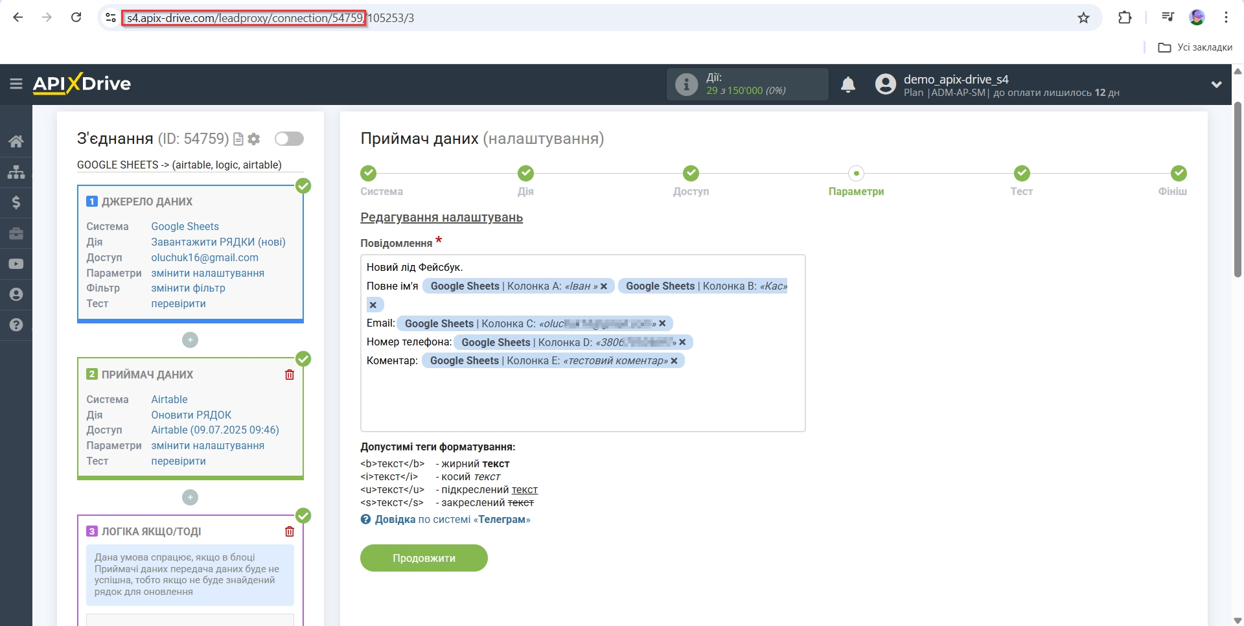The image size is (1244, 626).
Task: Delete the ПРИЙМАЧ ДАНИХ block via the trash icon
Action: (290, 375)
